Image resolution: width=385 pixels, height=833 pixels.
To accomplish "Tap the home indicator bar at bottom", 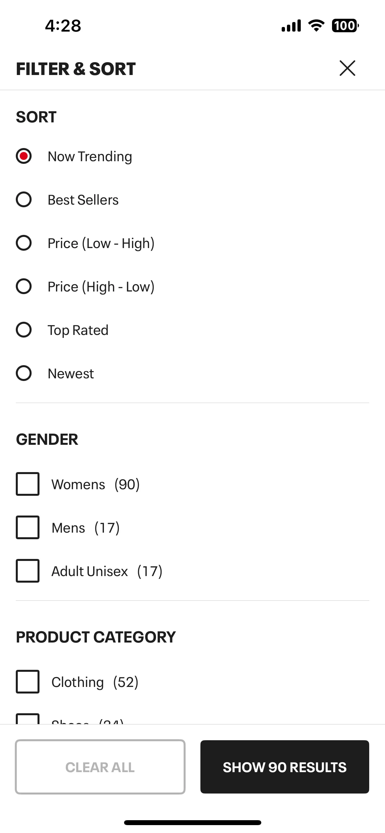I will pyautogui.click(x=192, y=822).
